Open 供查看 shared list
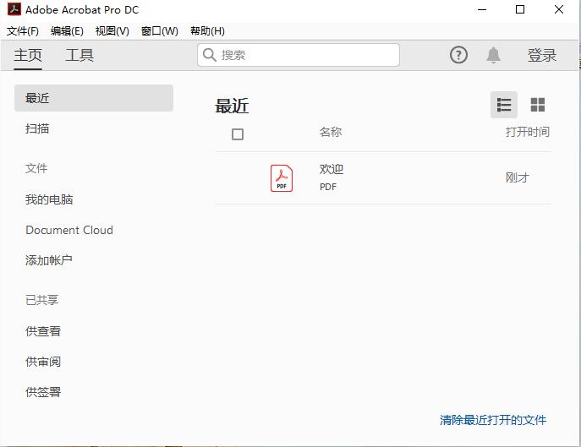 43,331
